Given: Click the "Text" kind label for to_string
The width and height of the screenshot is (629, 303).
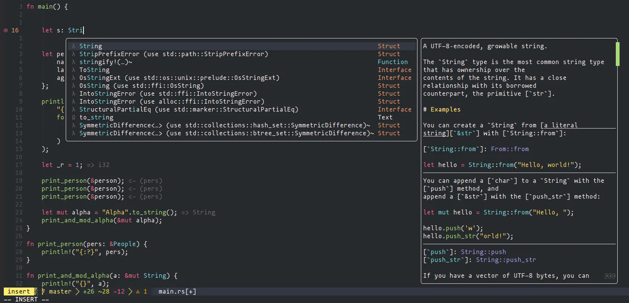Looking at the screenshot, I should (385, 117).
